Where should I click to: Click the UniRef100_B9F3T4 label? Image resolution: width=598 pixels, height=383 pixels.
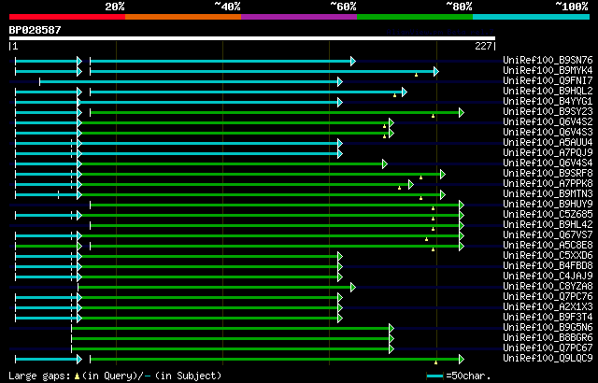tap(548, 318)
